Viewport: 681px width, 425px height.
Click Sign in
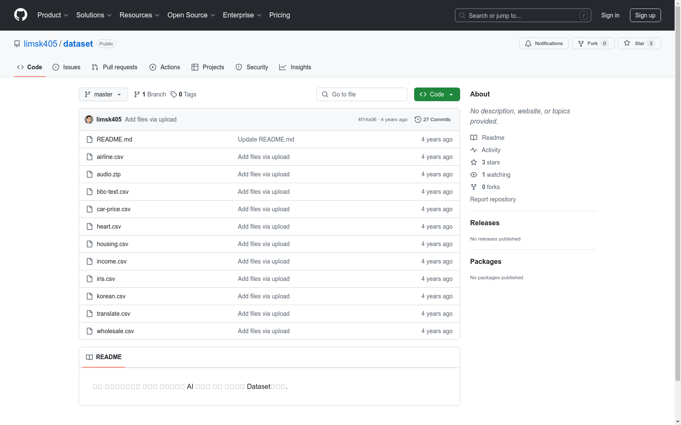coord(610,15)
